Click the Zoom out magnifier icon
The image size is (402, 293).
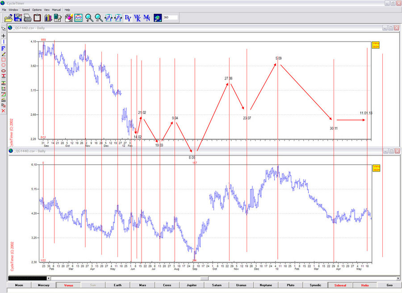click(x=99, y=18)
